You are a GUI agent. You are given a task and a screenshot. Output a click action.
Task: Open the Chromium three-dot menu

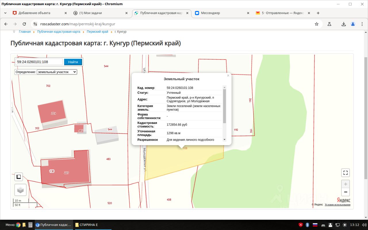click(x=362, y=24)
